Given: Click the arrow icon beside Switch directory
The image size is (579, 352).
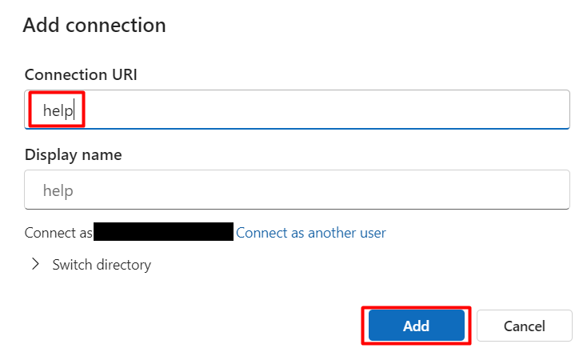Looking at the screenshot, I should (35, 264).
